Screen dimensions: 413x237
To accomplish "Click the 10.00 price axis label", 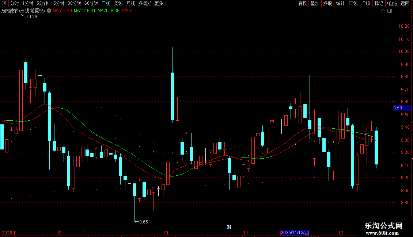I will 404,51.
